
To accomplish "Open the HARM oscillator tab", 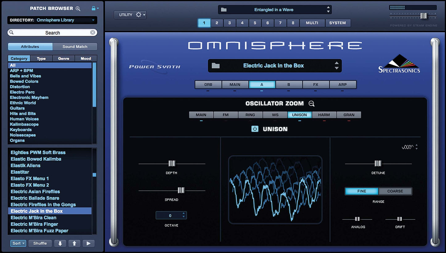I will [324, 115].
